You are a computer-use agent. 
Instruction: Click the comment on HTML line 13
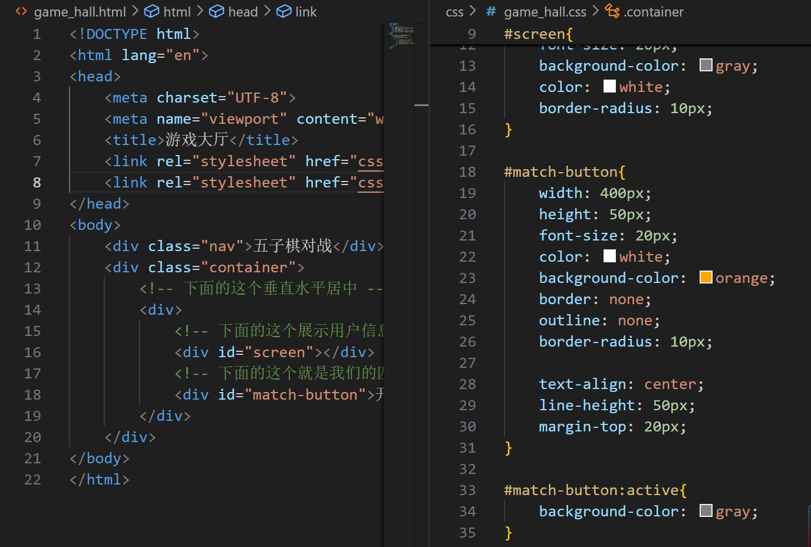(262, 289)
